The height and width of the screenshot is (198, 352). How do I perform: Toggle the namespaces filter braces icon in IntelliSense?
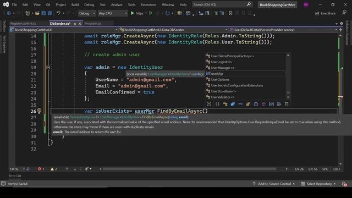(x=217, y=104)
